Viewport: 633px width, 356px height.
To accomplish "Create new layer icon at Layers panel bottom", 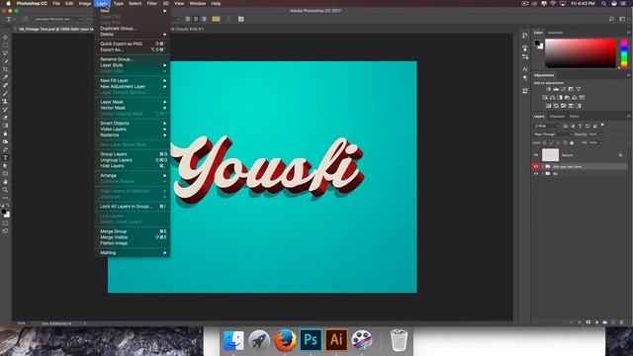I will click(x=613, y=322).
